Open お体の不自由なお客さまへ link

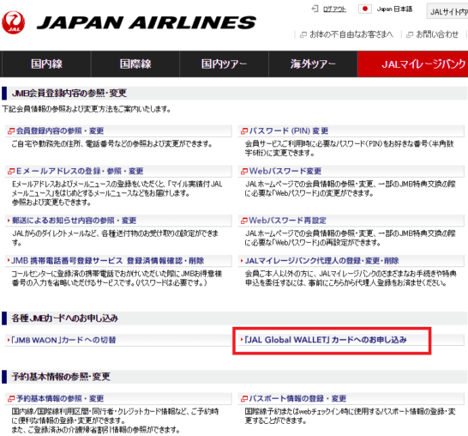[351, 34]
